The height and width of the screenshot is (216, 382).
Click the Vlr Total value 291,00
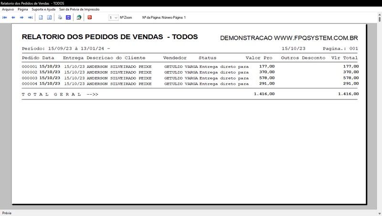pyautogui.click(x=351, y=83)
